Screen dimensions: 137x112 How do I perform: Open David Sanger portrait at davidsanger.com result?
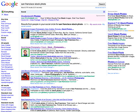(25, 53)
